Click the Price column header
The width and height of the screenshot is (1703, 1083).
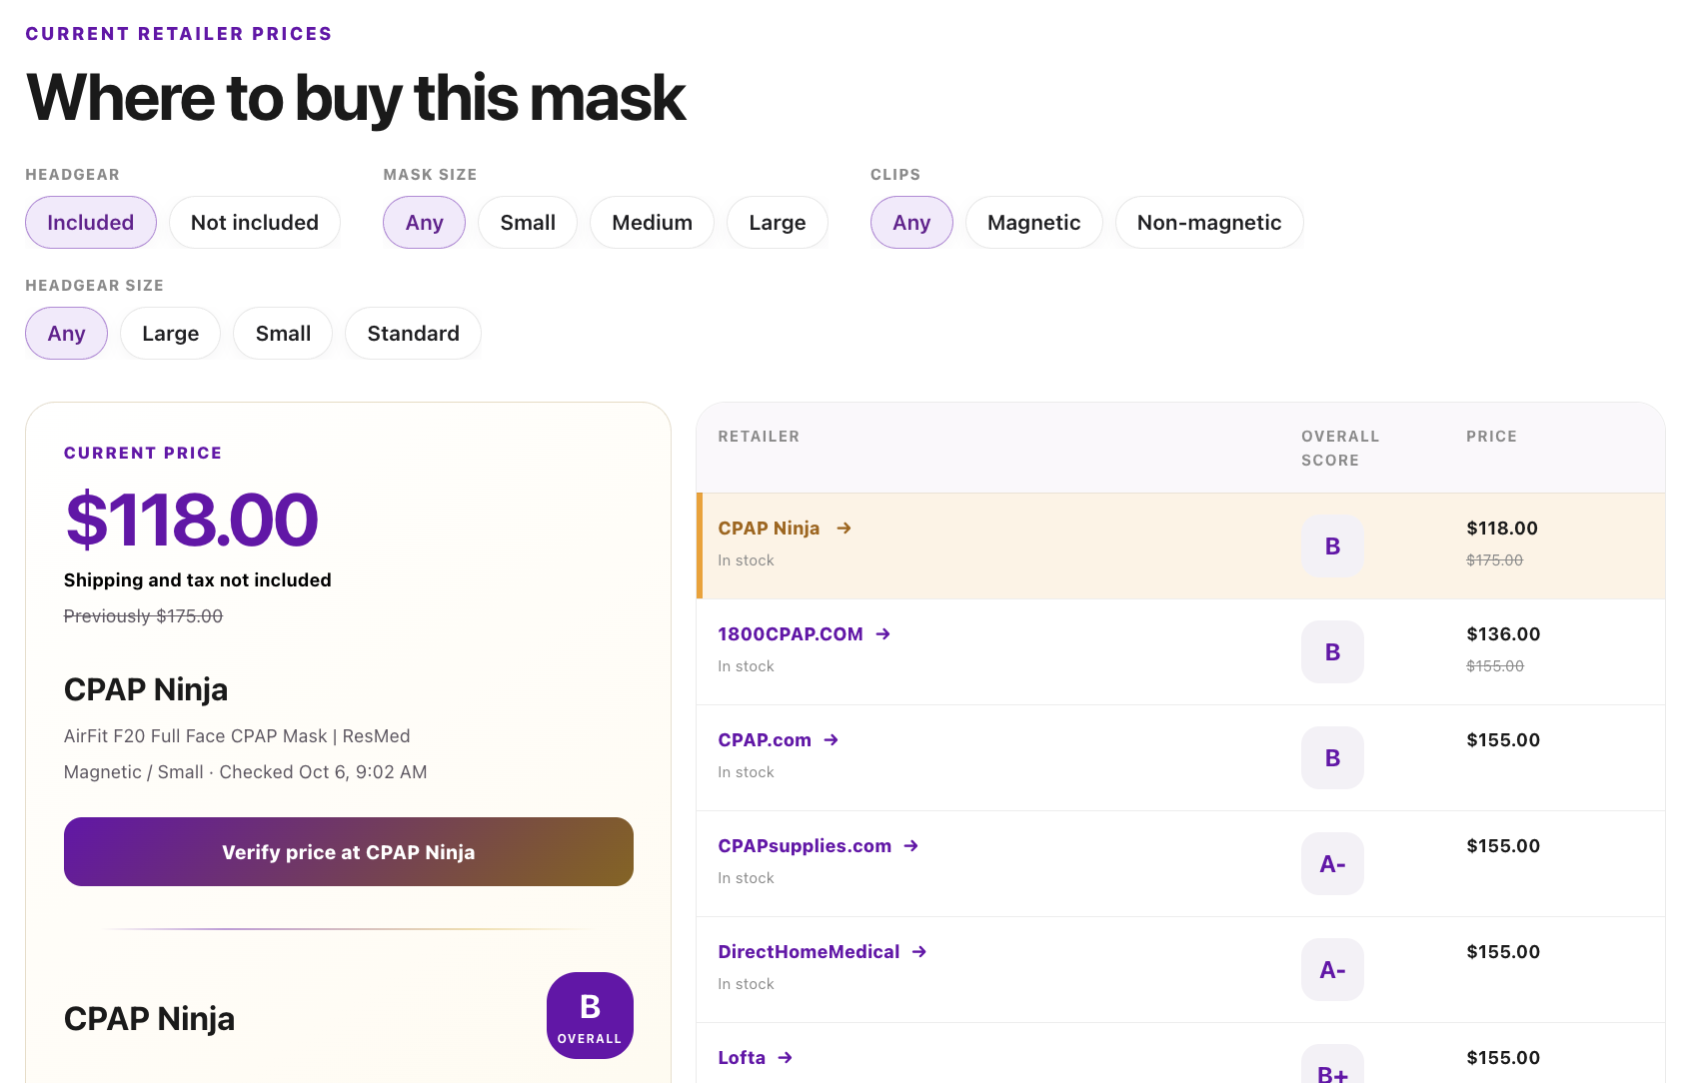tap(1491, 436)
